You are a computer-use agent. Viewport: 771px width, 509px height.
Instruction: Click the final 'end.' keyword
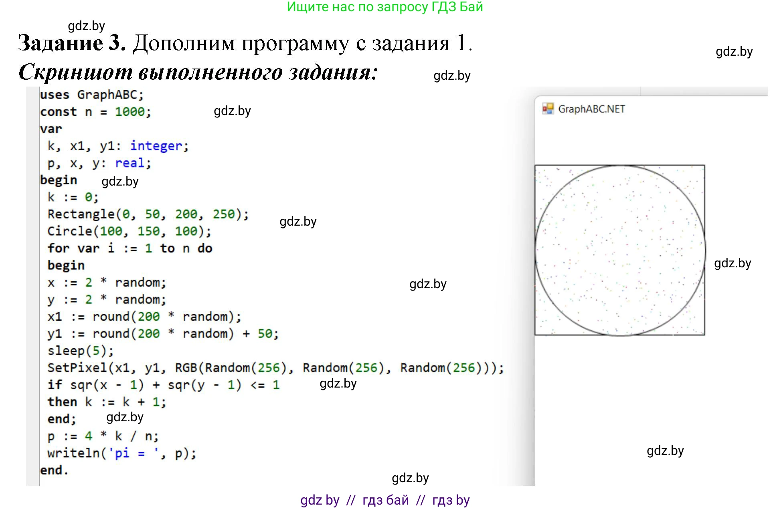[54, 470]
